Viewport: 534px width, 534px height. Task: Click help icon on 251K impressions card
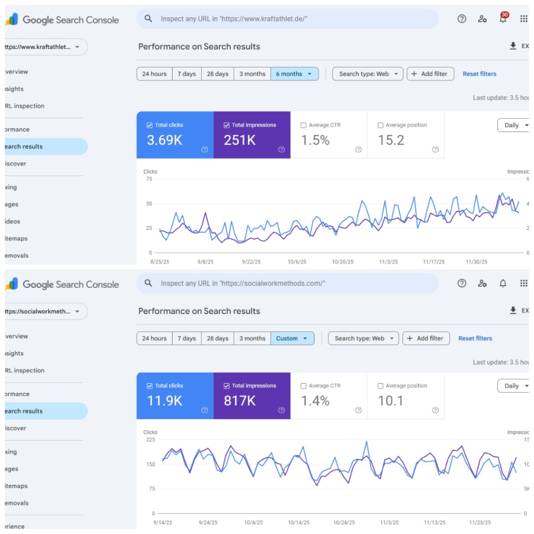[282, 150]
